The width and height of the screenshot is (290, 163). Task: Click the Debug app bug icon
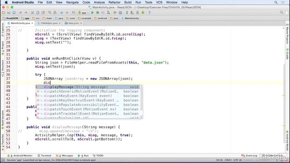point(98,13)
